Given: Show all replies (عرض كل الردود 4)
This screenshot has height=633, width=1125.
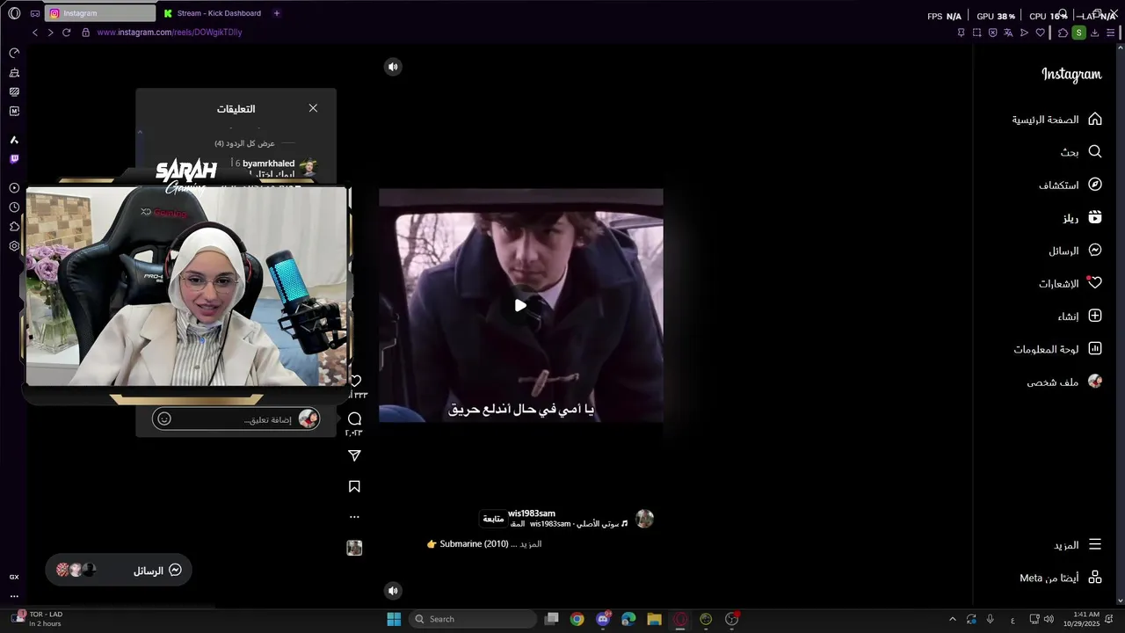Looking at the screenshot, I should click(244, 143).
